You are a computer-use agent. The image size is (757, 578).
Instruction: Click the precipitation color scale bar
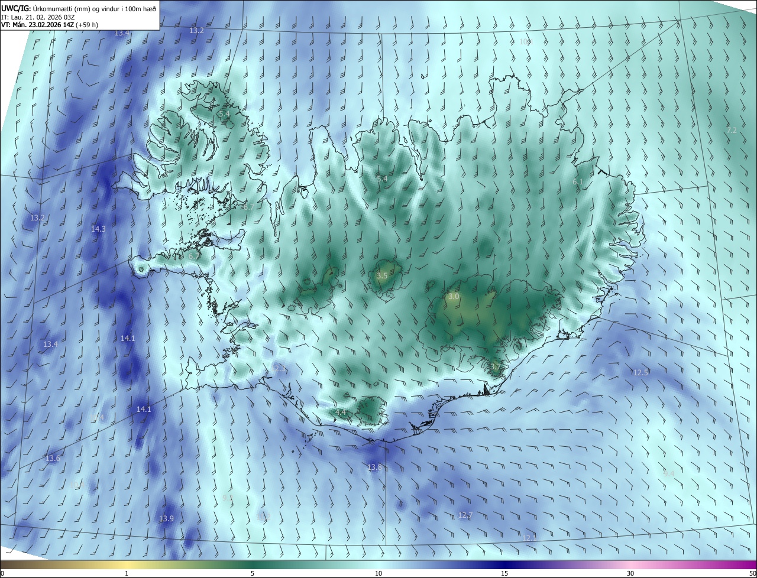click(x=378, y=564)
